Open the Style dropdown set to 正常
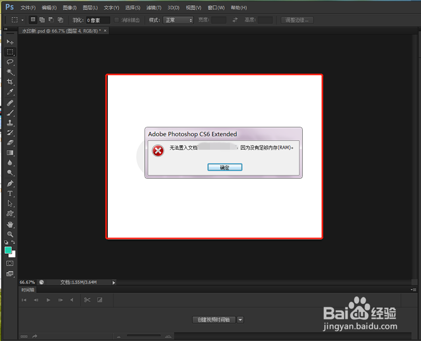 pyautogui.click(x=178, y=20)
